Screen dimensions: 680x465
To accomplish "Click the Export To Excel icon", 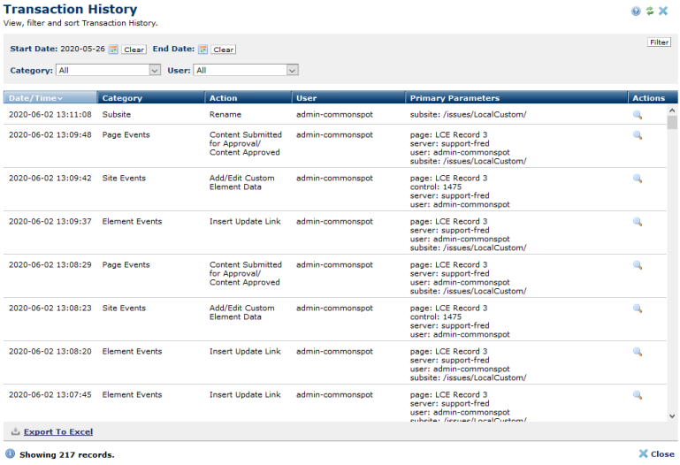I will [x=15, y=432].
